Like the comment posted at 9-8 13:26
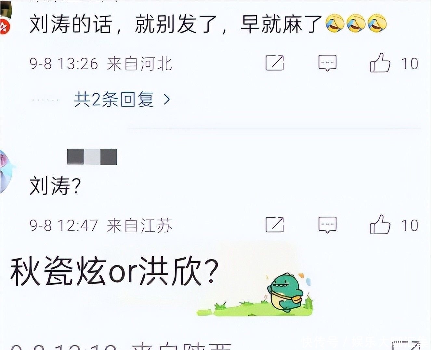Screen dimensions: 431x350 380,62
